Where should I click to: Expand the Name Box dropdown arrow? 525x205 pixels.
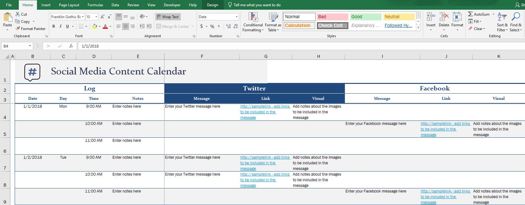pyautogui.click(x=30, y=46)
